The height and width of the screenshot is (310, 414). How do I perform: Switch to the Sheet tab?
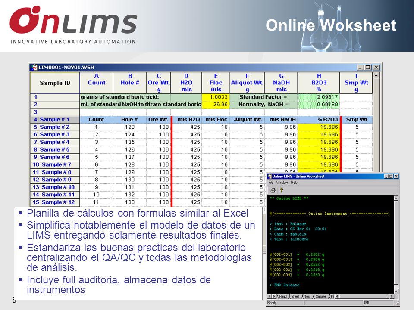[x=295, y=296]
